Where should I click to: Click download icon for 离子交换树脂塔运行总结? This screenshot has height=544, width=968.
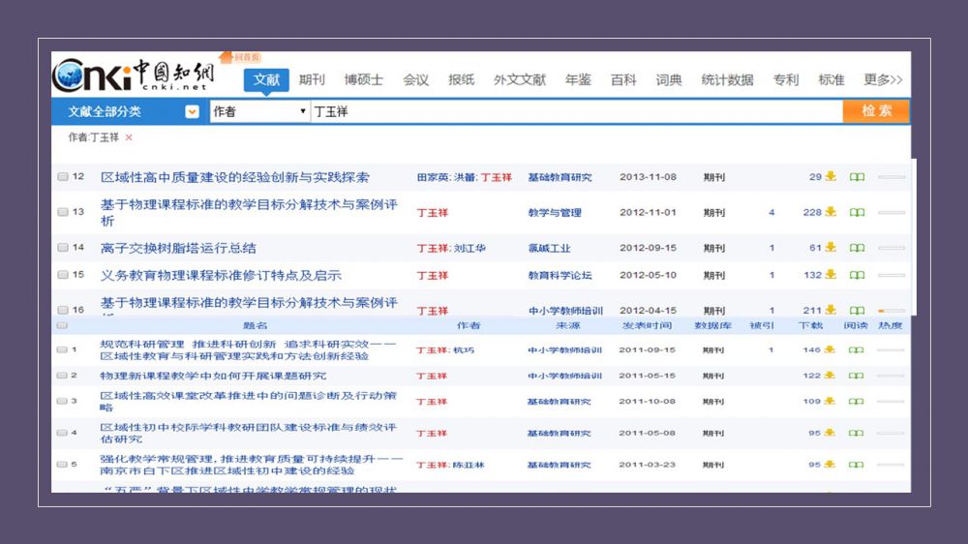pyautogui.click(x=830, y=248)
